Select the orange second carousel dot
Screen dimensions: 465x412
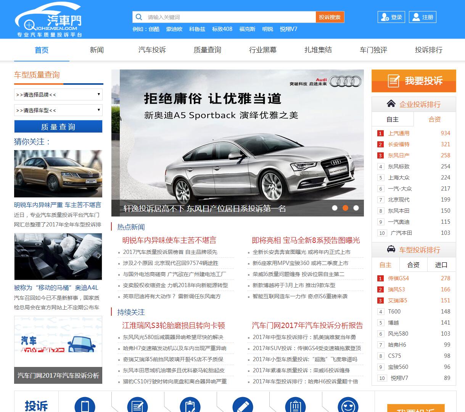[345, 208]
